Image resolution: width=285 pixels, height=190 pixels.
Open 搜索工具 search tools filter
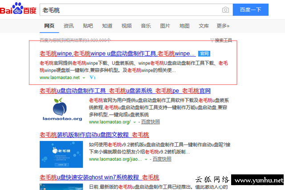coord(221,40)
